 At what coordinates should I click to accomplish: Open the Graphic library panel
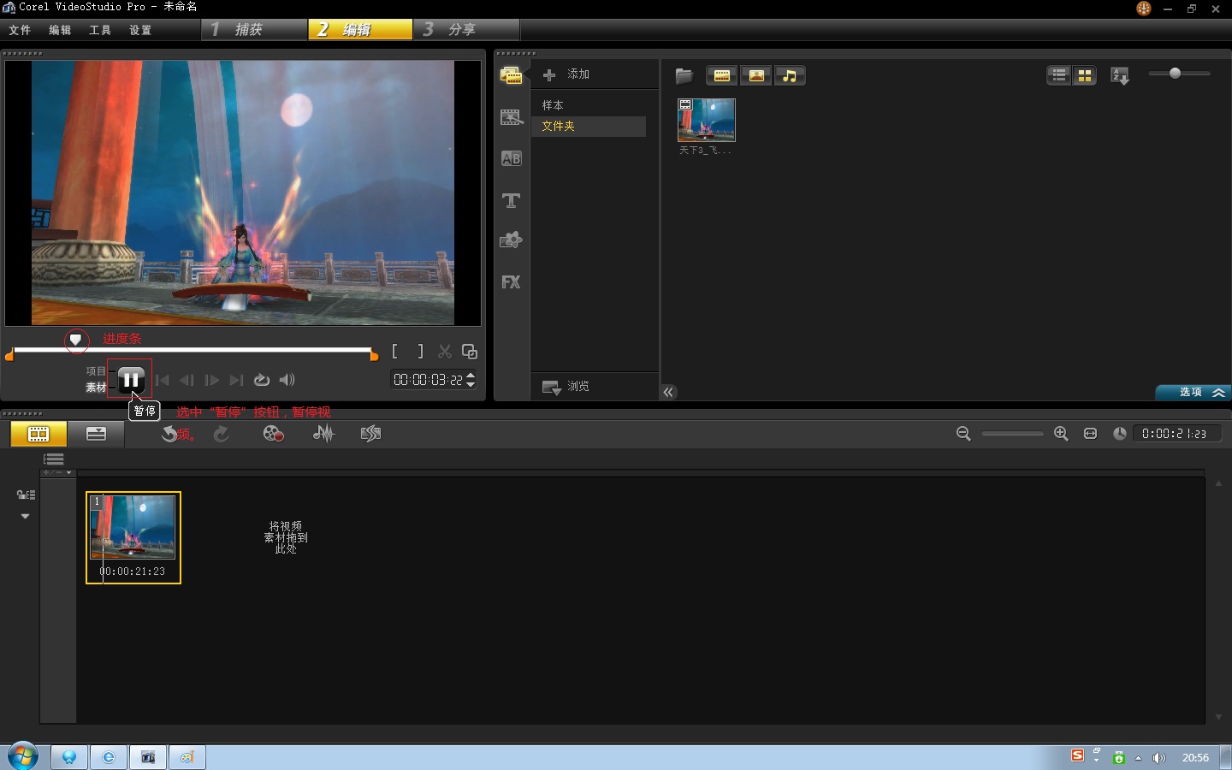click(x=511, y=240)
